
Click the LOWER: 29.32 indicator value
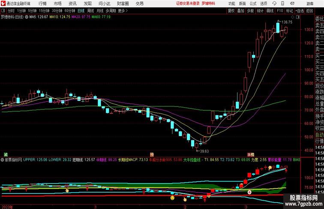(60, 160)
